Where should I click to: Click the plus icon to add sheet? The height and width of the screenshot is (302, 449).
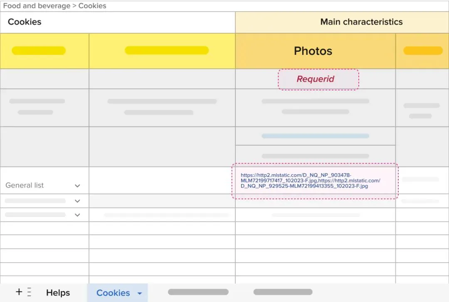pyautogui.click(x=19, y=292)
